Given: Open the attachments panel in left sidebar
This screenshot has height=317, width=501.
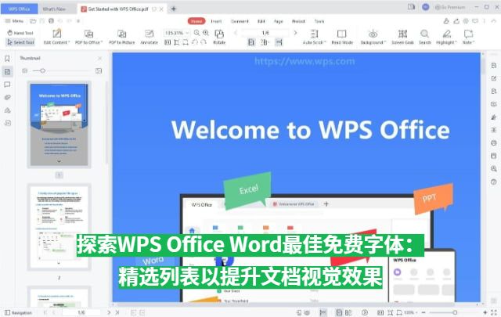Looking at the screenshot, I should 7,97.
